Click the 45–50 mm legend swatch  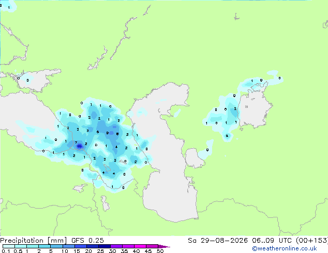tap(152, 246)
